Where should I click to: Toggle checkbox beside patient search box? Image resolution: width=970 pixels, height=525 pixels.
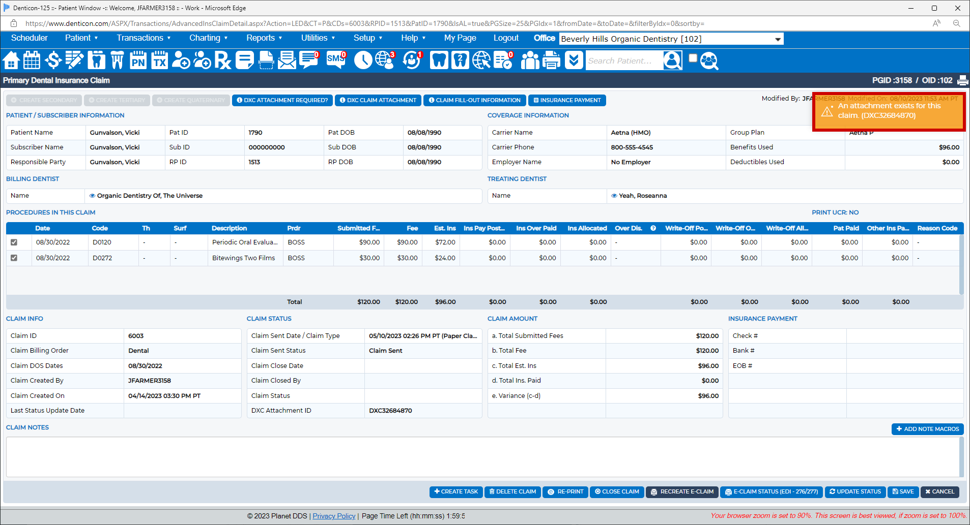click(693, 58)
